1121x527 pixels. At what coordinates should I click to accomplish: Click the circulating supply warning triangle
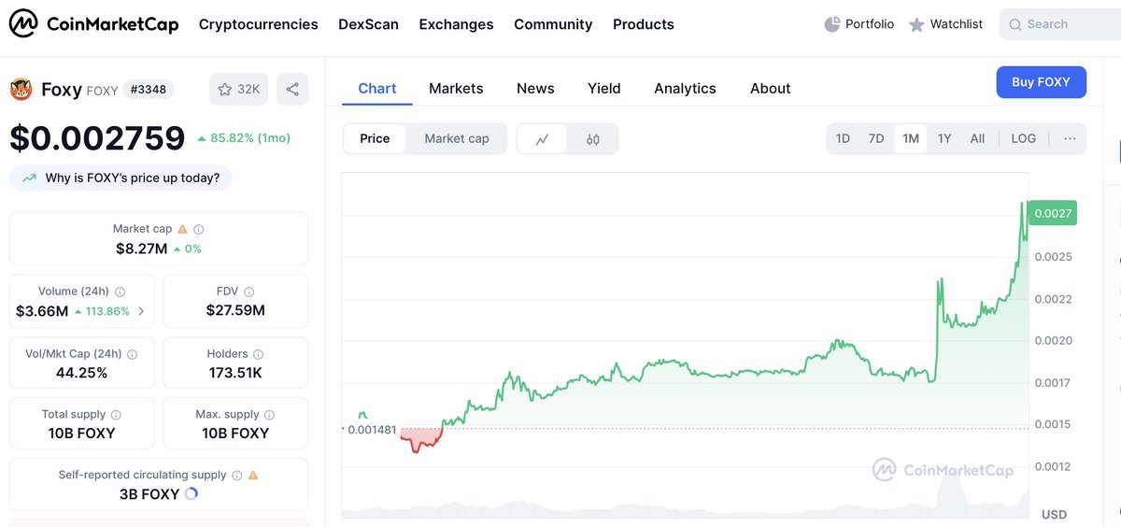(253, 476)
